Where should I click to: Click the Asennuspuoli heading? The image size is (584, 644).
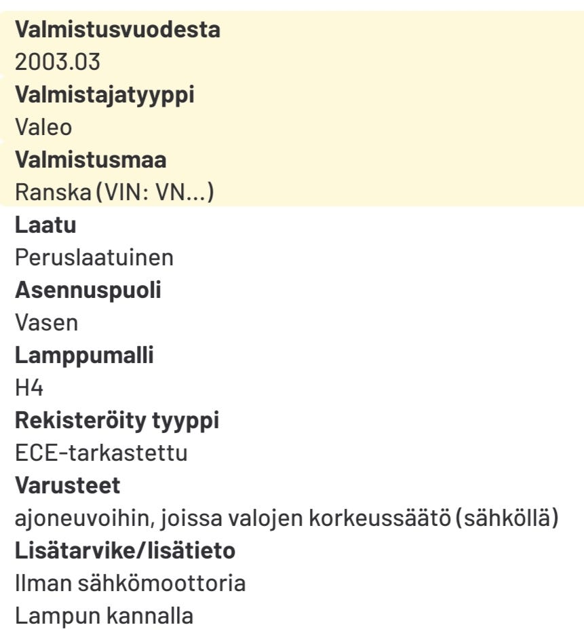tap(87, 290)
